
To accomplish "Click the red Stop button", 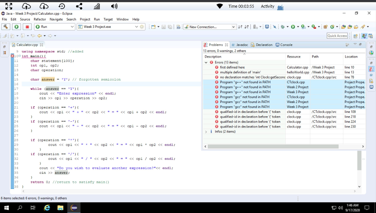I will click(27, 27).
